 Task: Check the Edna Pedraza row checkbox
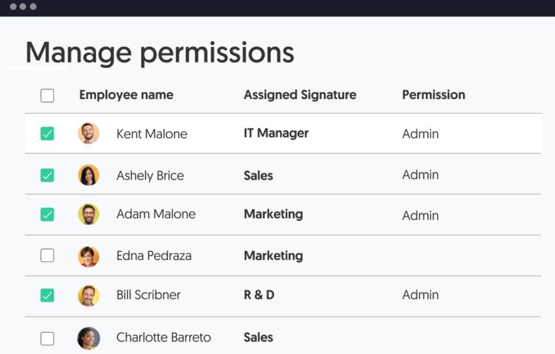click(x=47, y=255)
